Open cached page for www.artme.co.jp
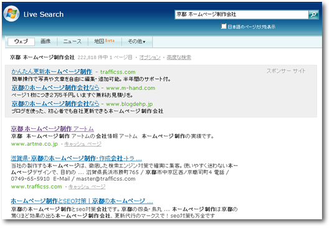Image resolution: width=332 pixels, height=228 pixels. coord(83,144)
